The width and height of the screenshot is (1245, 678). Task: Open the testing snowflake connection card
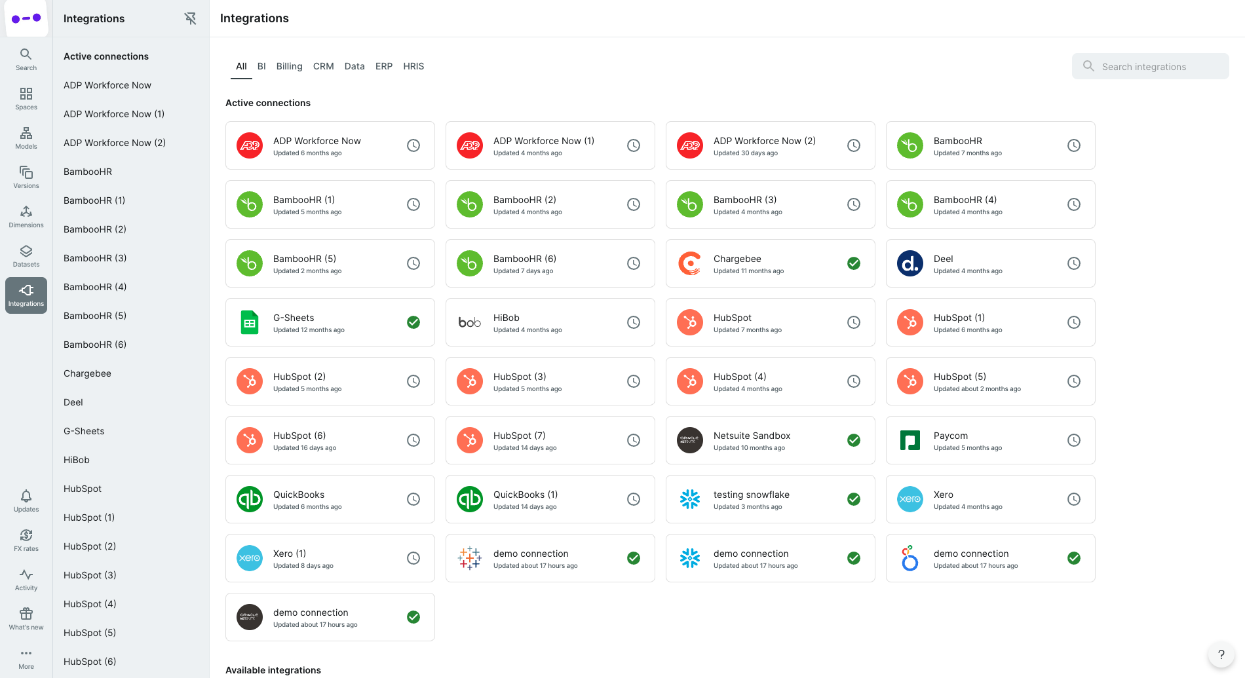pyautogui.click(x=771, y=499)
